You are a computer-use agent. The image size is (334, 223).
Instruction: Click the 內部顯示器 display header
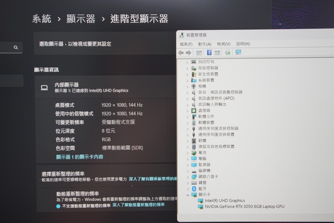click(x=106, y=87)
